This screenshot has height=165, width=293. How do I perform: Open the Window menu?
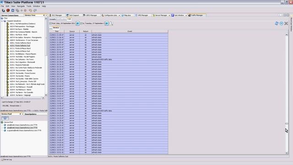pos(37,6)
